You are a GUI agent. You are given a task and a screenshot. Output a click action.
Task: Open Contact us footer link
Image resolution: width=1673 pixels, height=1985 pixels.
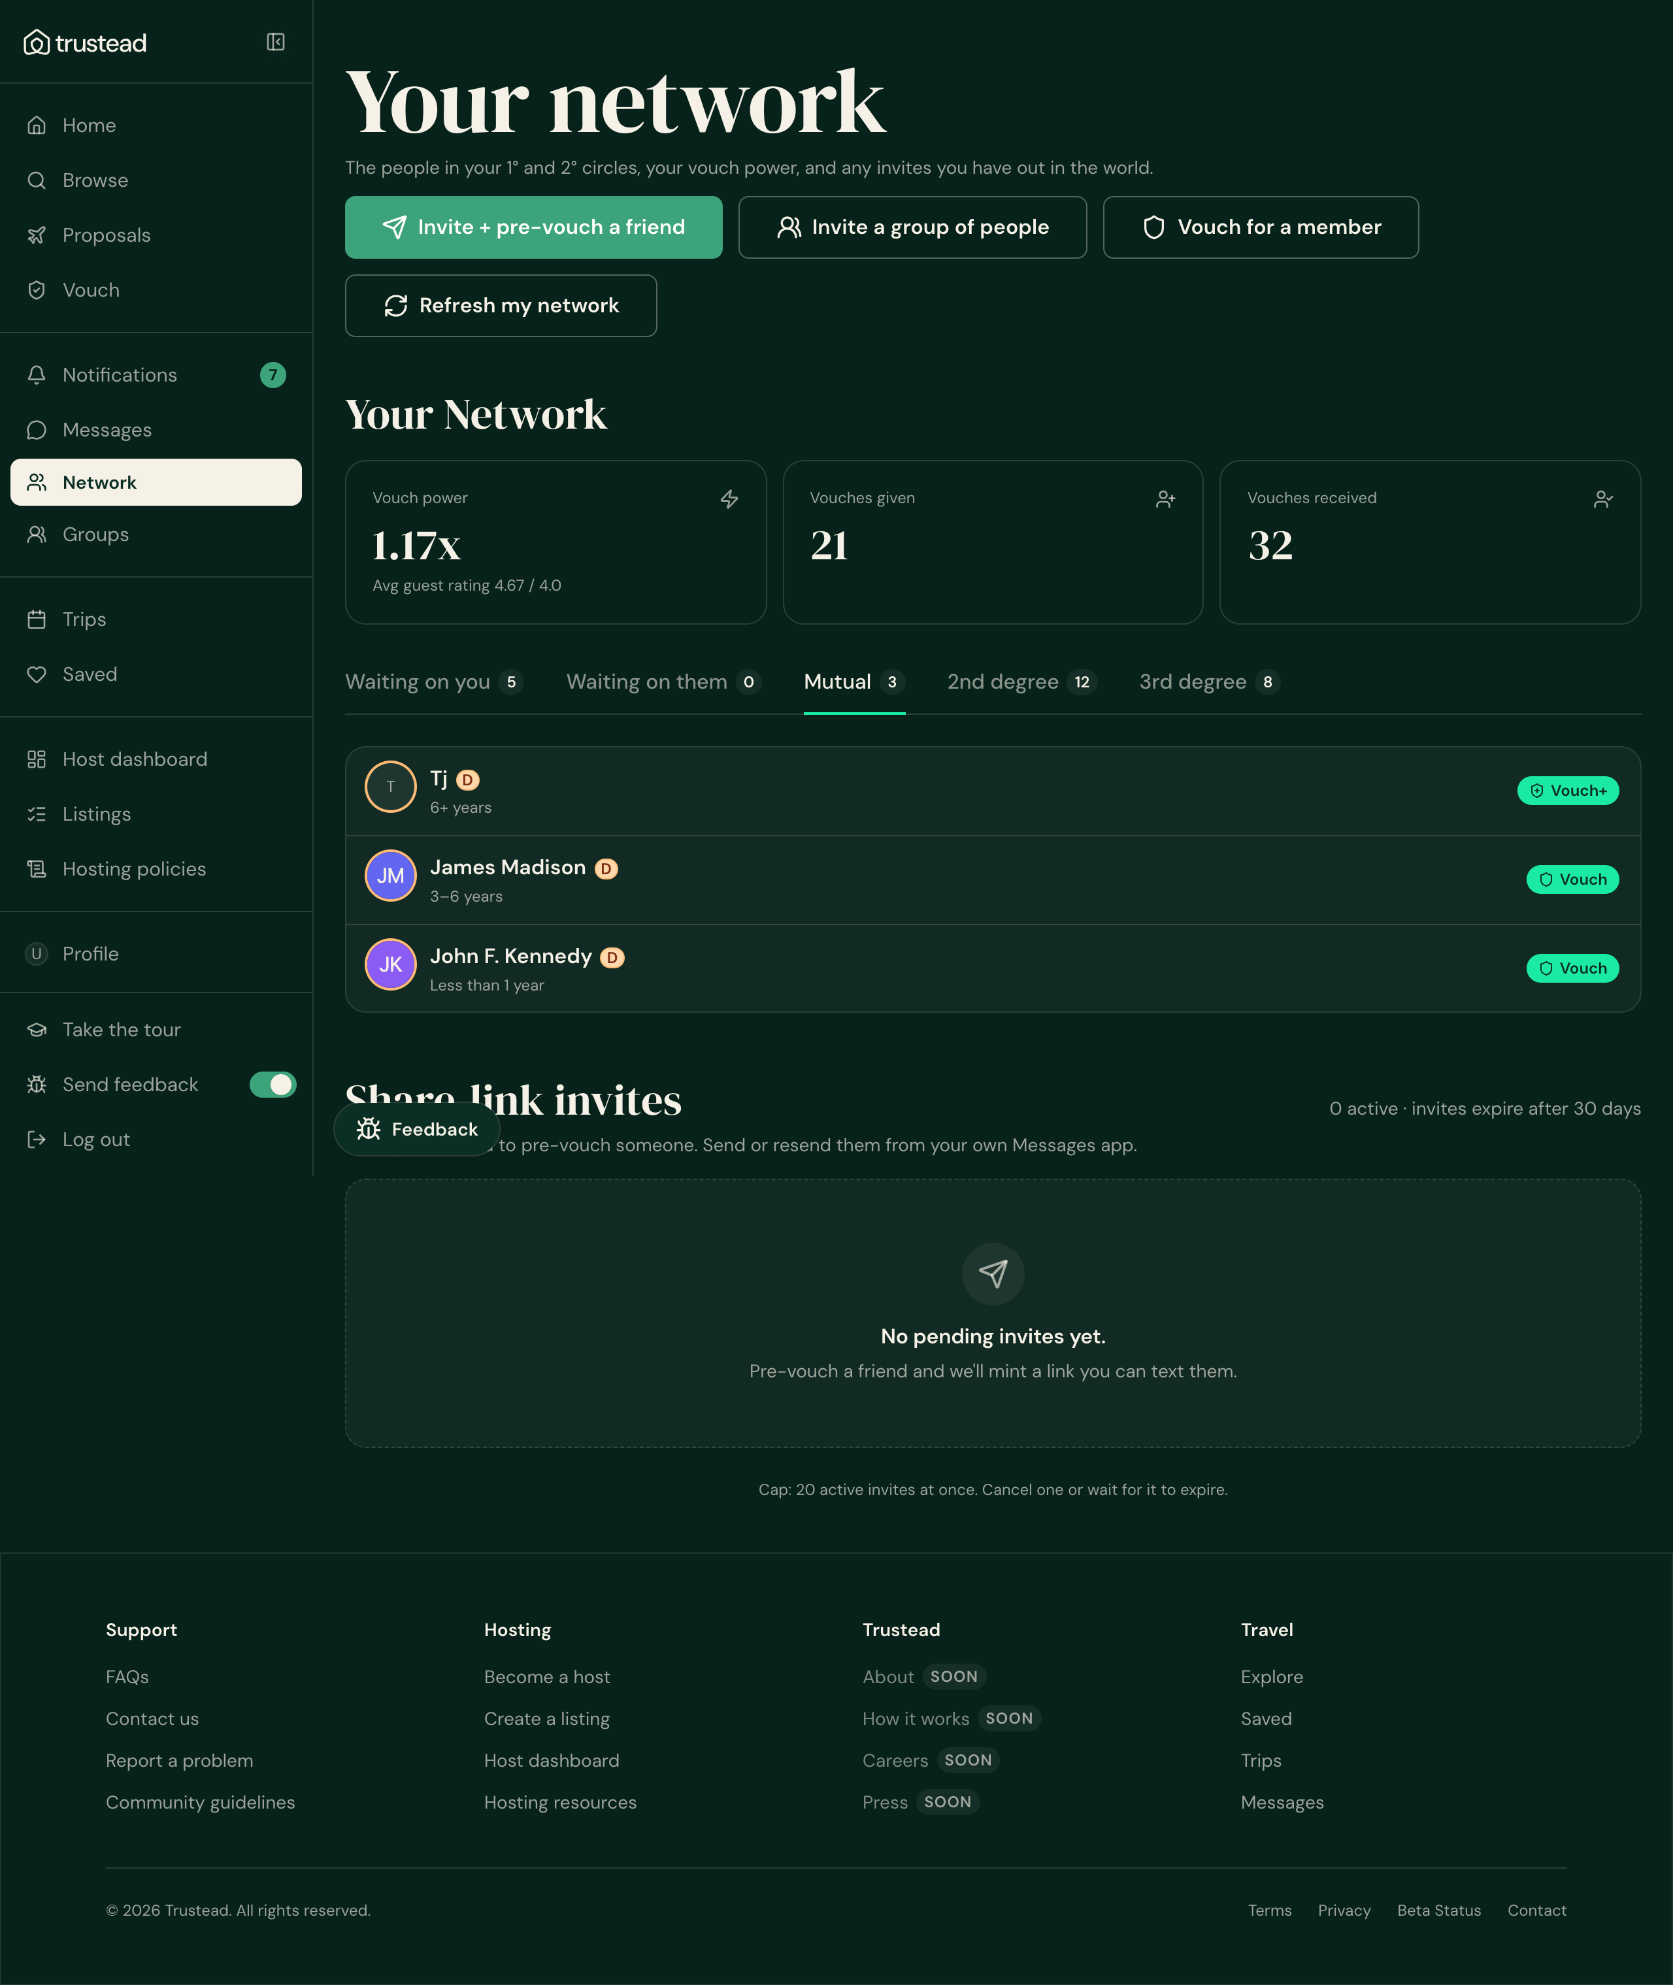point(153,1718)
